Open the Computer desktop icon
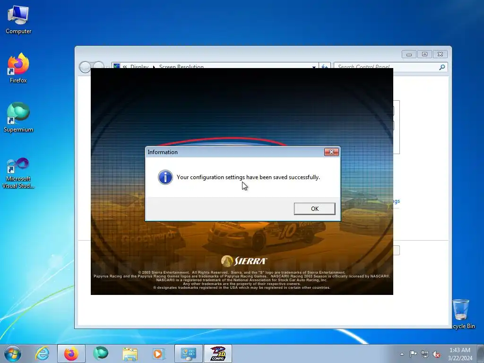The width and height of the screenshot is (484, 363). click(x=18, y=20)
